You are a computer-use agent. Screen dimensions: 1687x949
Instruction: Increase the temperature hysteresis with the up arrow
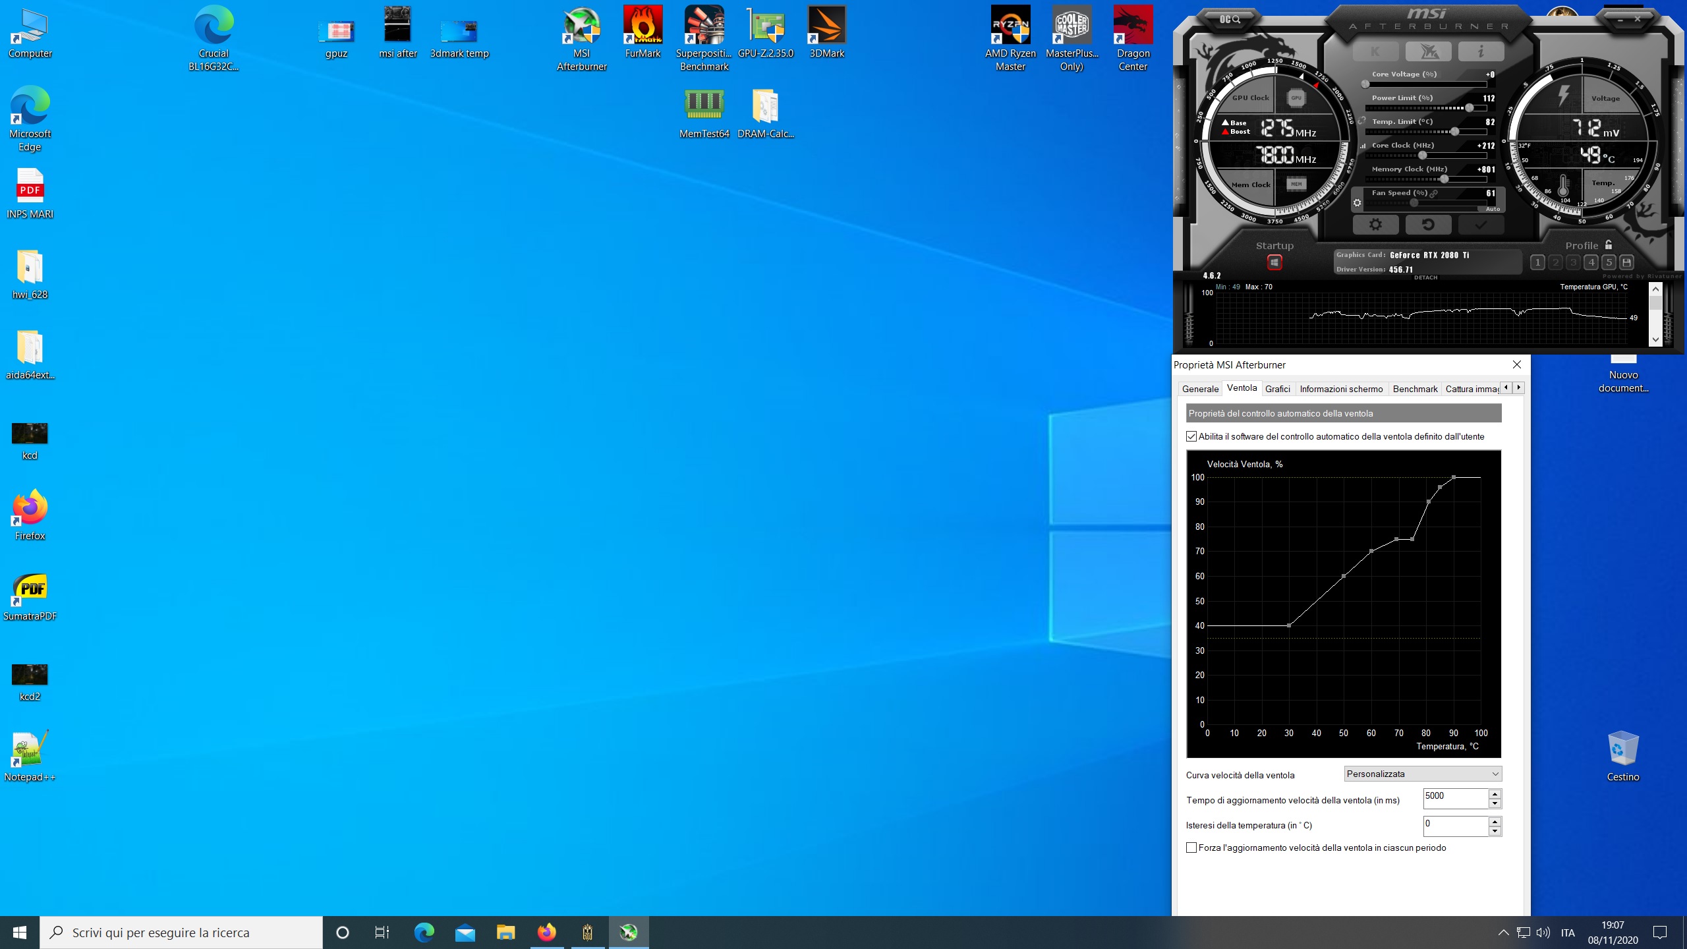1495,821
